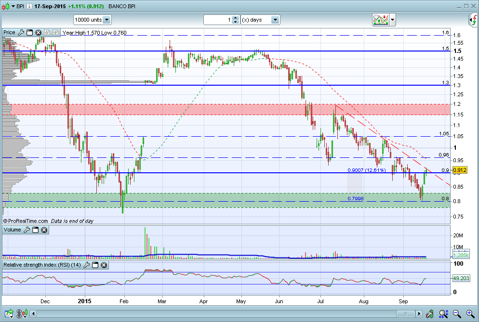Increase the period number stepper
Viewport: 479px width, 322px height.
235,18
